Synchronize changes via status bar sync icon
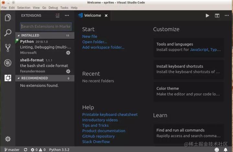Image resolution: width=233 pixels, height=152 pixels. [x=26, y=150]
